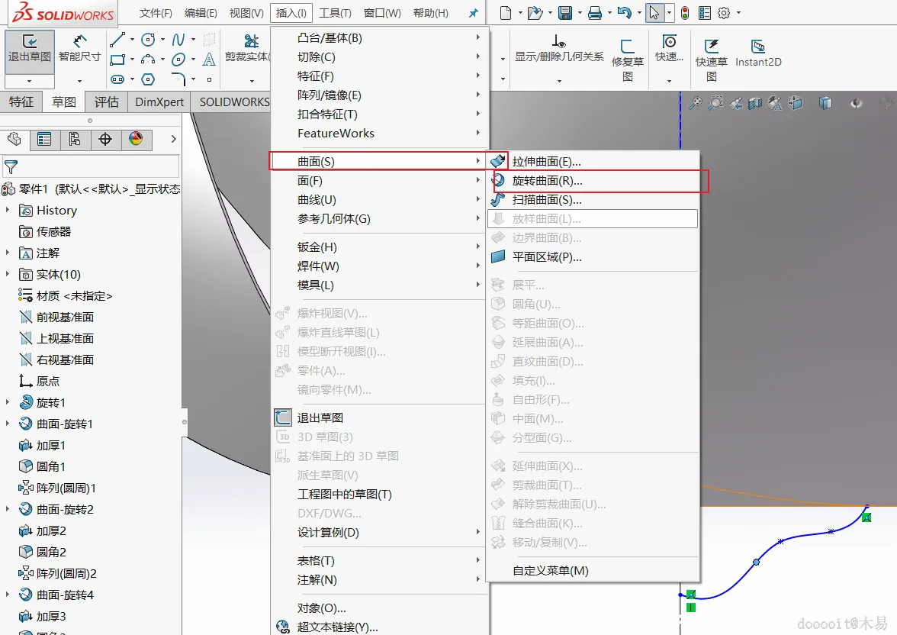This screenshot has height=635, width=897.
Task: Switch to the 特征 tab
Action: 21,102
